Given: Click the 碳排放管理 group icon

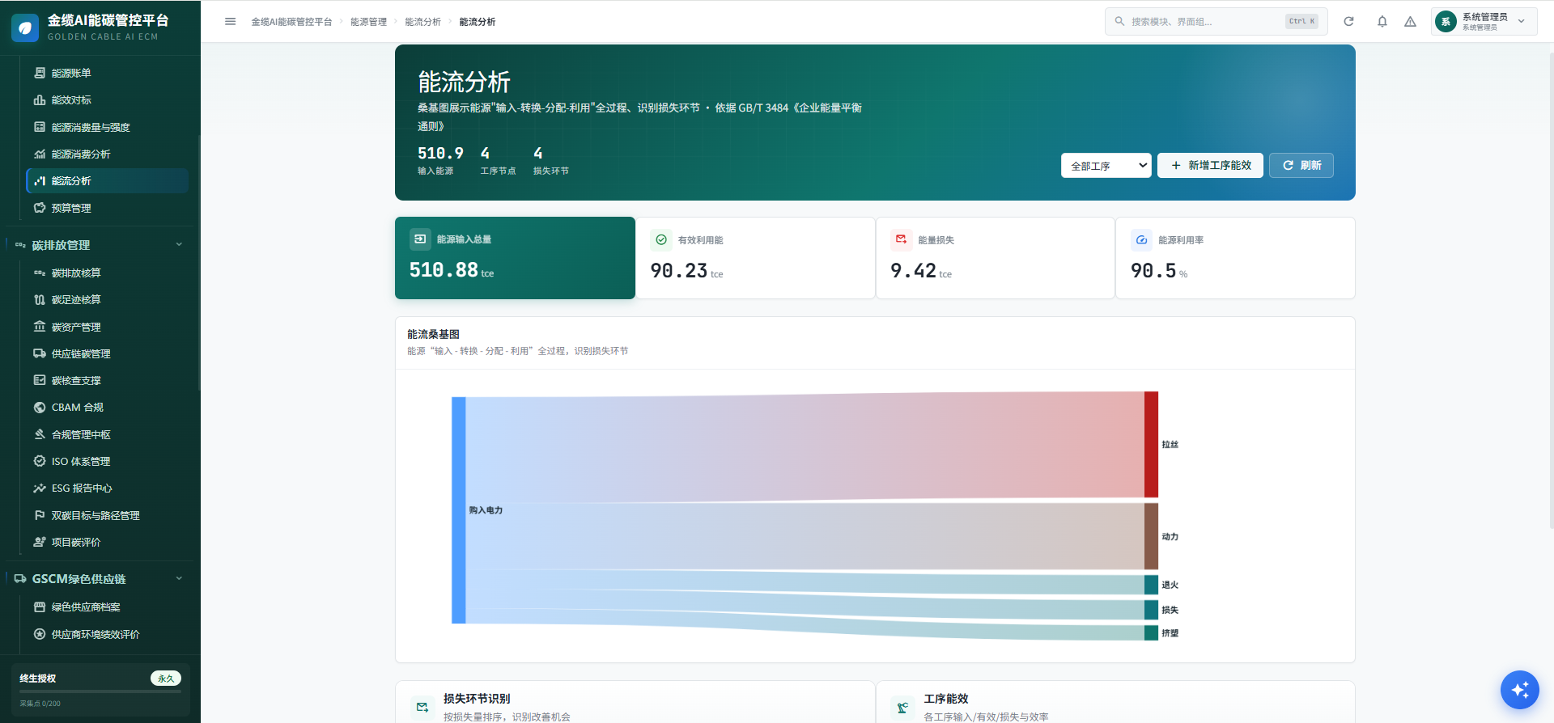Looking at the screenshot, I should (x=20, y=245).
